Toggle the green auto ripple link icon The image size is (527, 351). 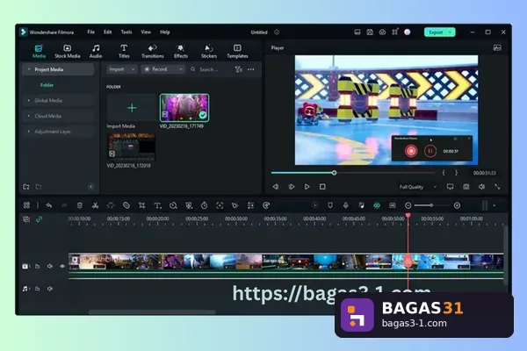point(39,219)
